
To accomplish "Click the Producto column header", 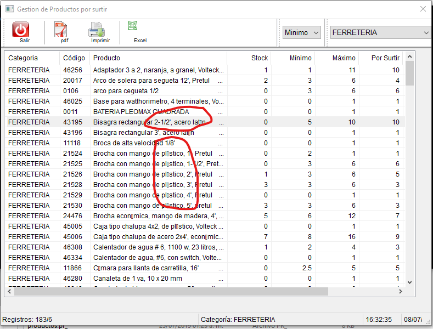I will [x=107, y=58].
